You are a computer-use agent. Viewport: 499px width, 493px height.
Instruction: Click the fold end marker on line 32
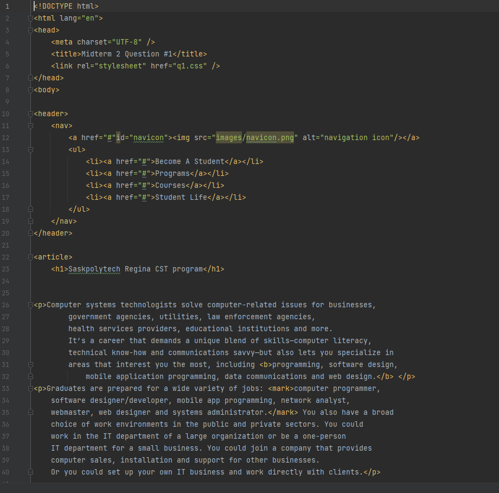tap(30, 377)
